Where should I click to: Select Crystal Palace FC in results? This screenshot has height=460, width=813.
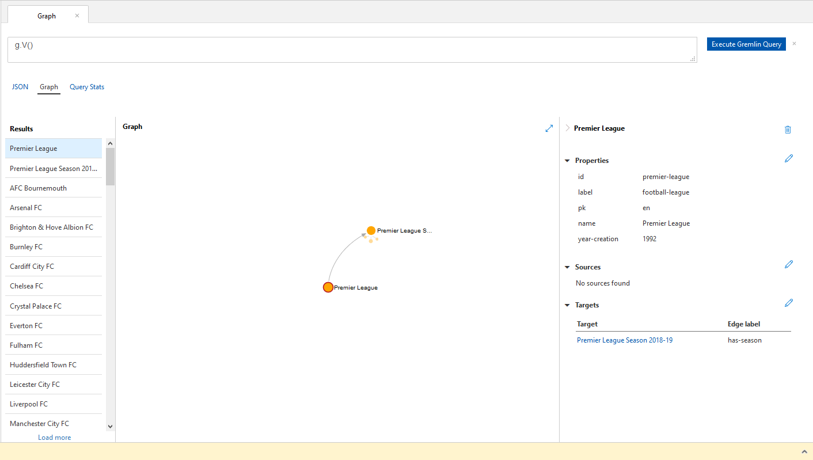pyautogui.click(x=54, y=306)
